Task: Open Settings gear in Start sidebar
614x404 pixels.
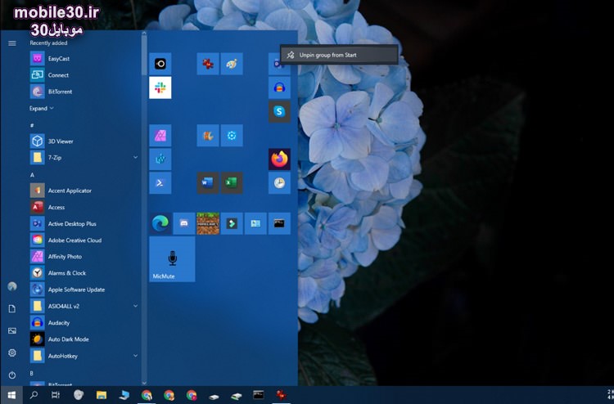Action: tap(11, 352)
